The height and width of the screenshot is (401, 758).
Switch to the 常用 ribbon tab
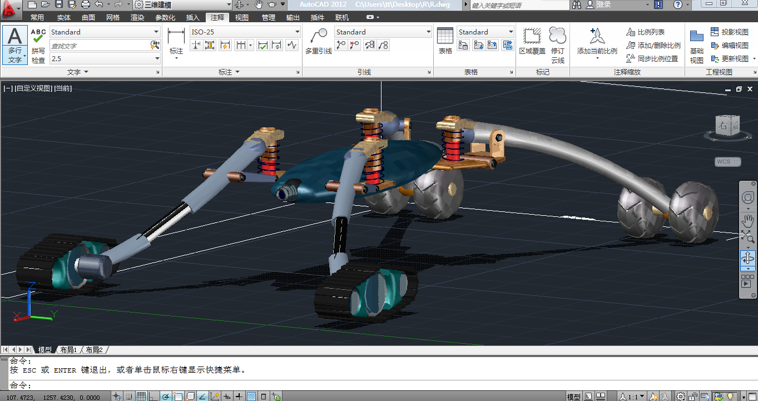click(x=37, y=17)
